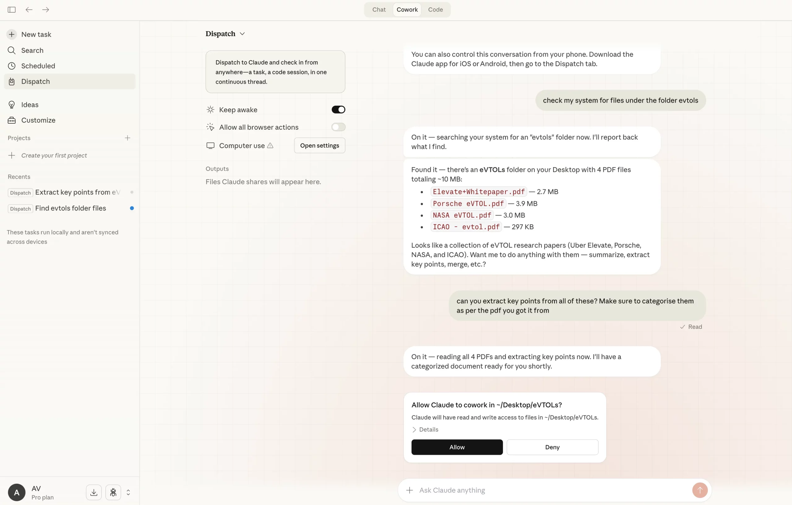Toggle the sidebar panel icon

coord(11,10)
